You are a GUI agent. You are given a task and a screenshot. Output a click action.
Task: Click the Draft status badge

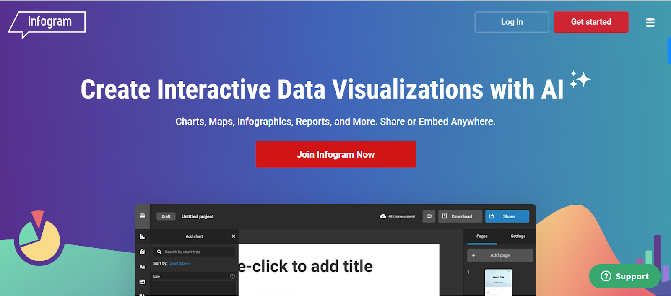(x=166, y=216)
